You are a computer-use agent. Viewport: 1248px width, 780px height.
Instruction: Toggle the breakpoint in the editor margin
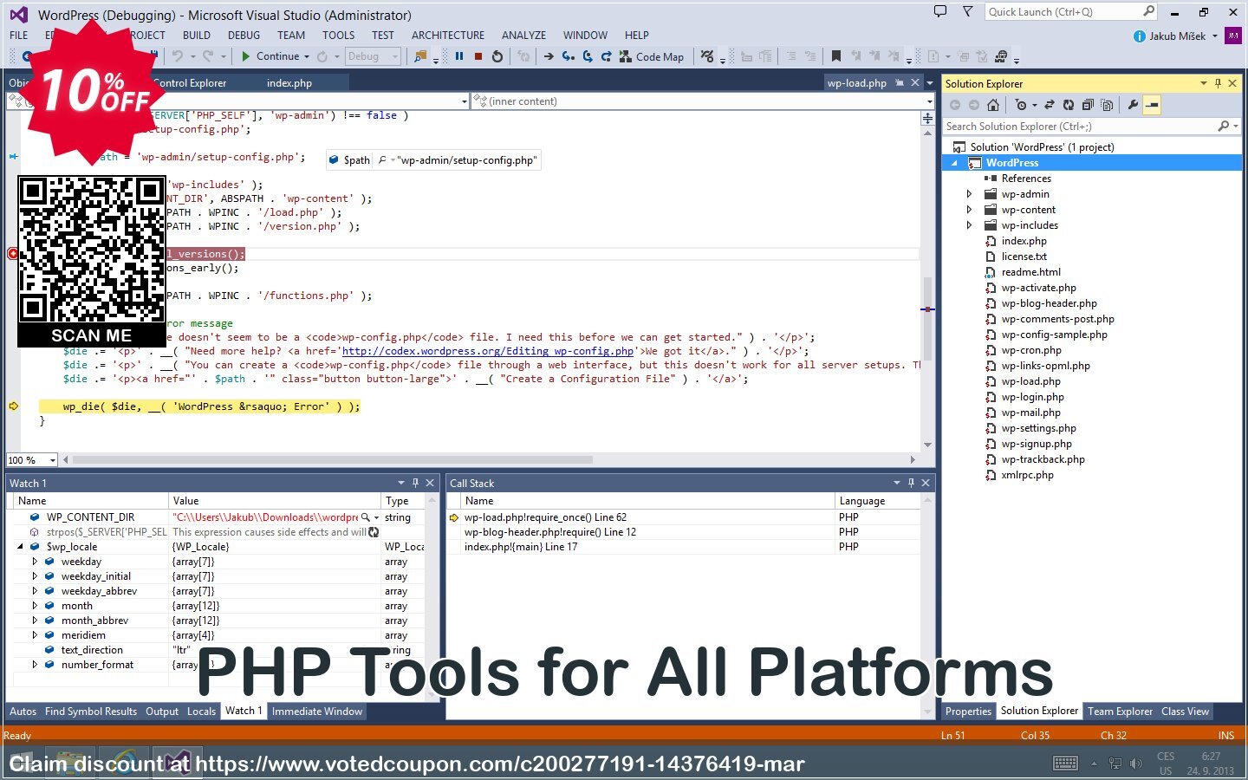tap(13, 254)
